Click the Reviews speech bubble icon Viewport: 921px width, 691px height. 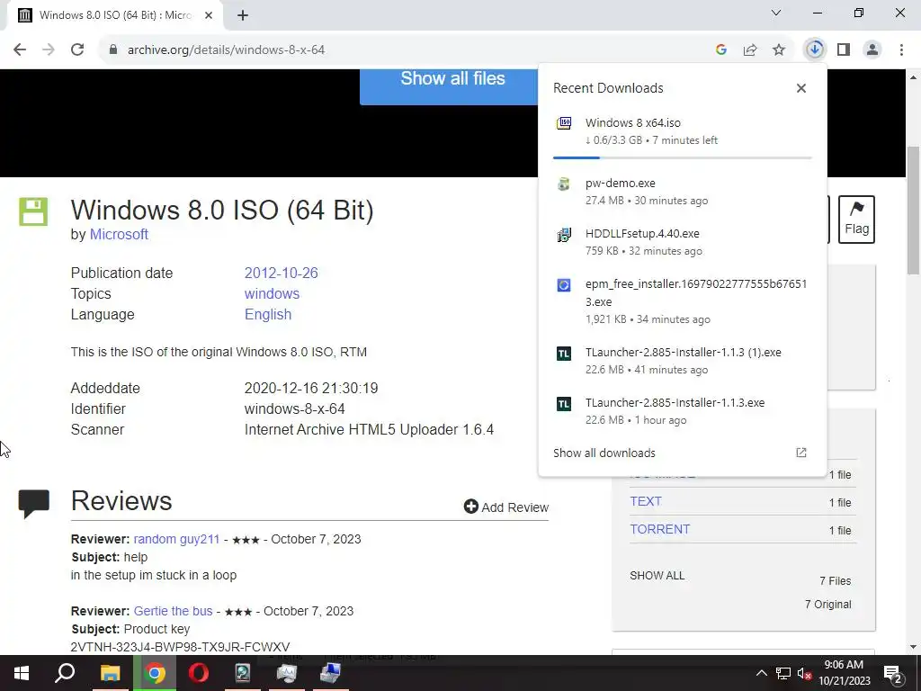click(x=33, y=504)
